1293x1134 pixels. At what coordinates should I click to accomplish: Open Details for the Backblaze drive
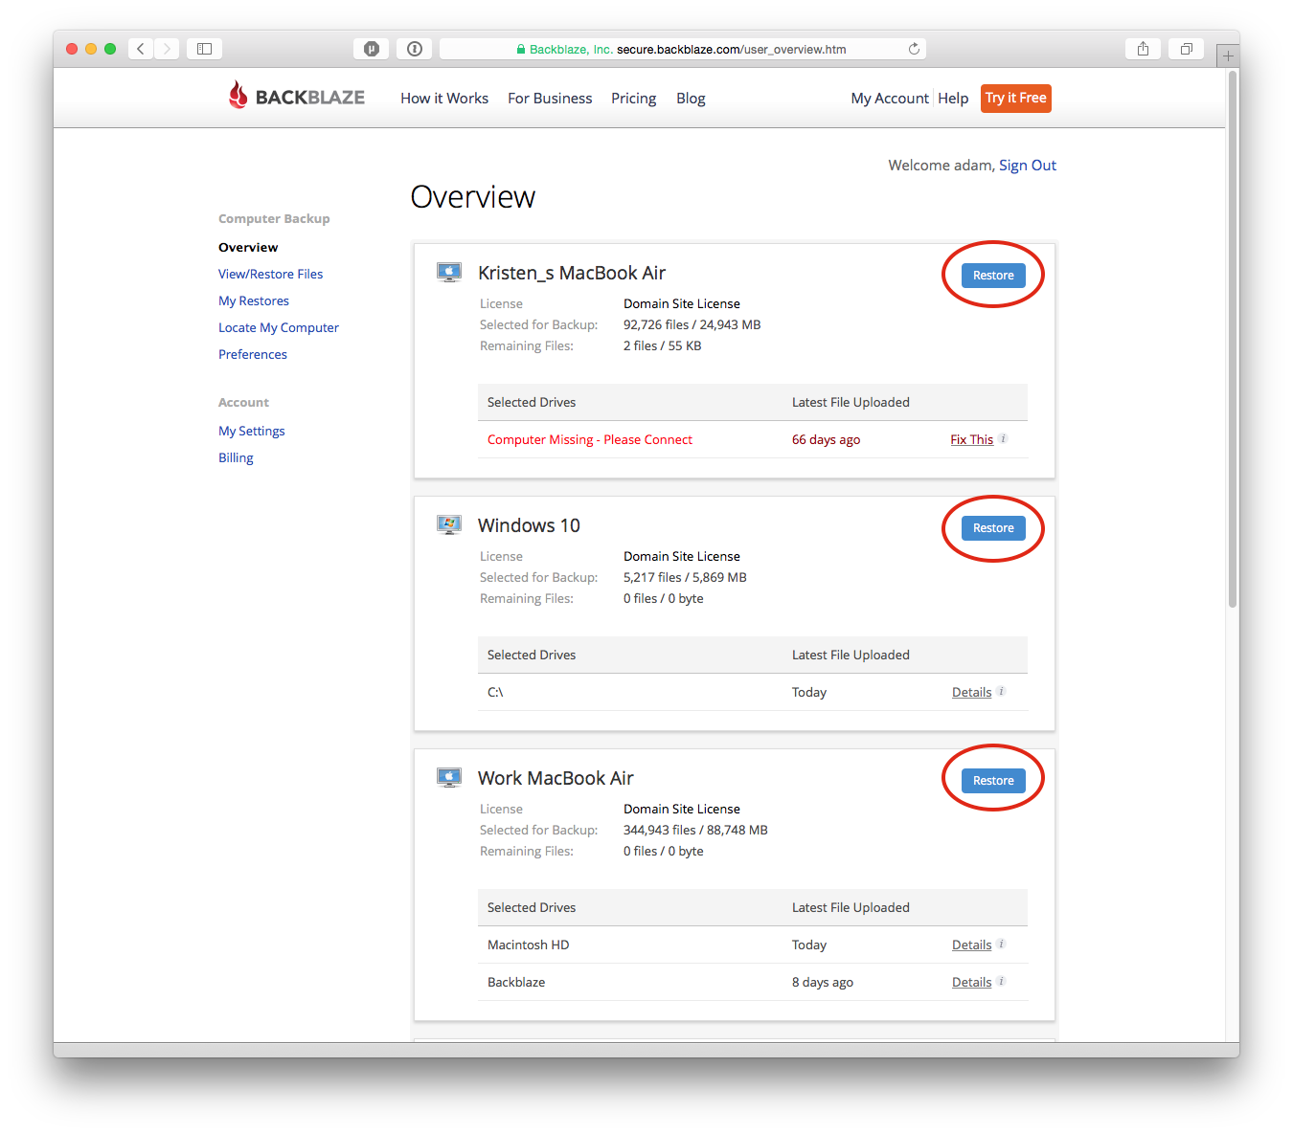(971, 982)
